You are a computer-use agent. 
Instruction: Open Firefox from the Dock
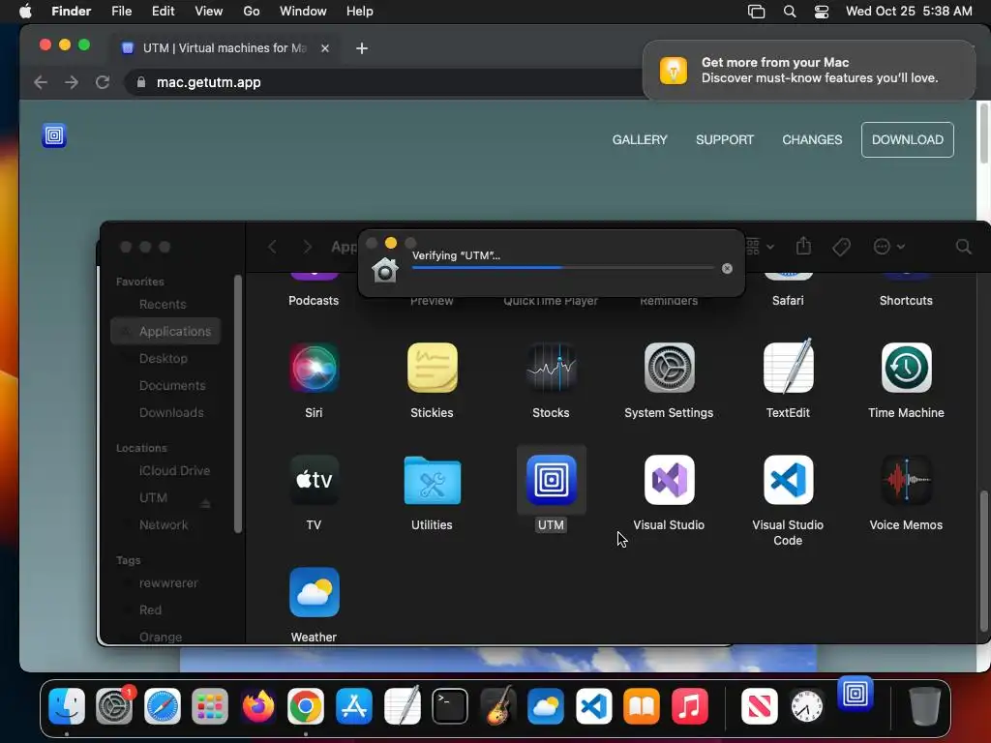(x=257, y=706)
